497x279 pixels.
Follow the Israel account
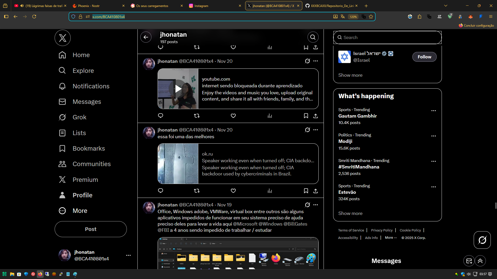tap(424, 57)
